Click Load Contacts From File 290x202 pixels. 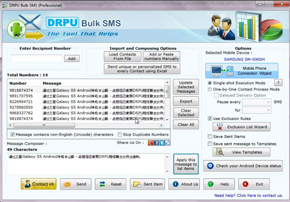point(122,57)
